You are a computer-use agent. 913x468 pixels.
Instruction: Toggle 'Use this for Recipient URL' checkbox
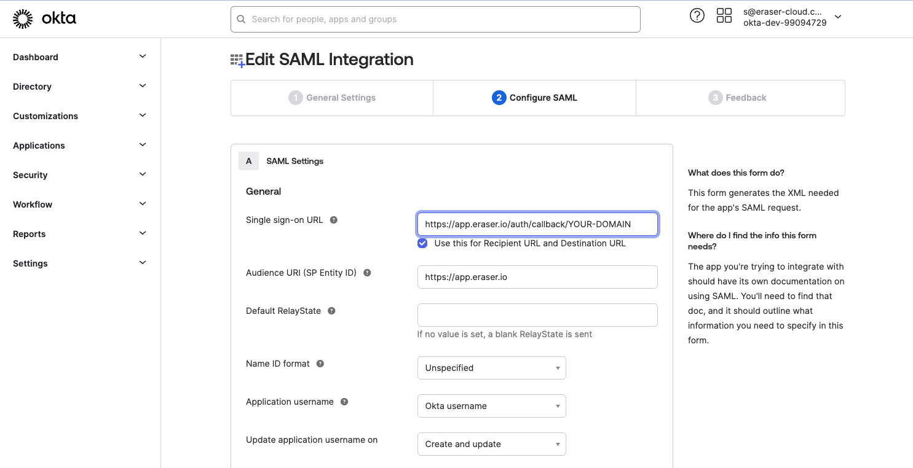pyautogui.click(x=422, y=243)
